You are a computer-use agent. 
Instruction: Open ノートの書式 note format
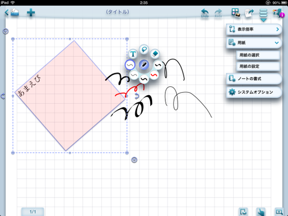[x=254, y=78]
